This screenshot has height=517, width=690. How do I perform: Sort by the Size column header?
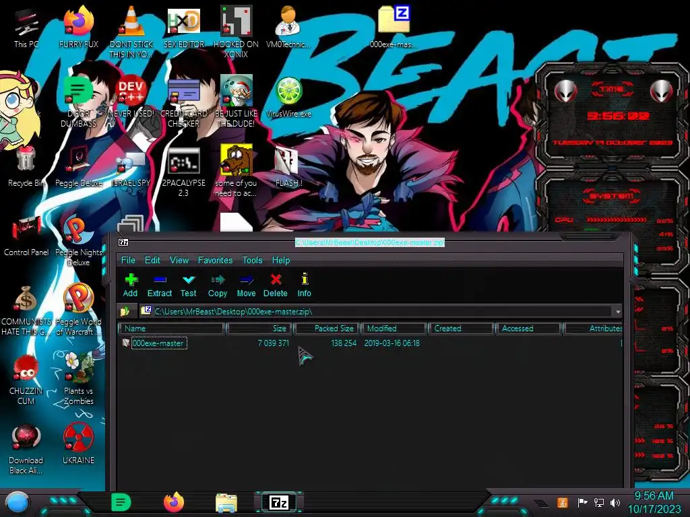click(x=259, y=329)
